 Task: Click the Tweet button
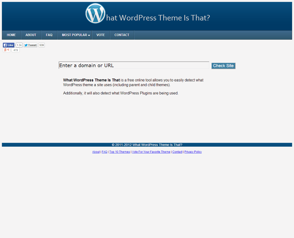(x=30, y=45)
